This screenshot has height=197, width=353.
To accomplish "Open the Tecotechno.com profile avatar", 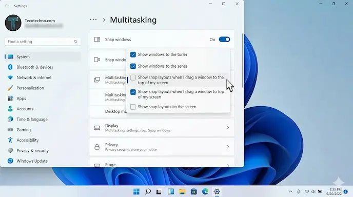I will [x=13, y=23].
